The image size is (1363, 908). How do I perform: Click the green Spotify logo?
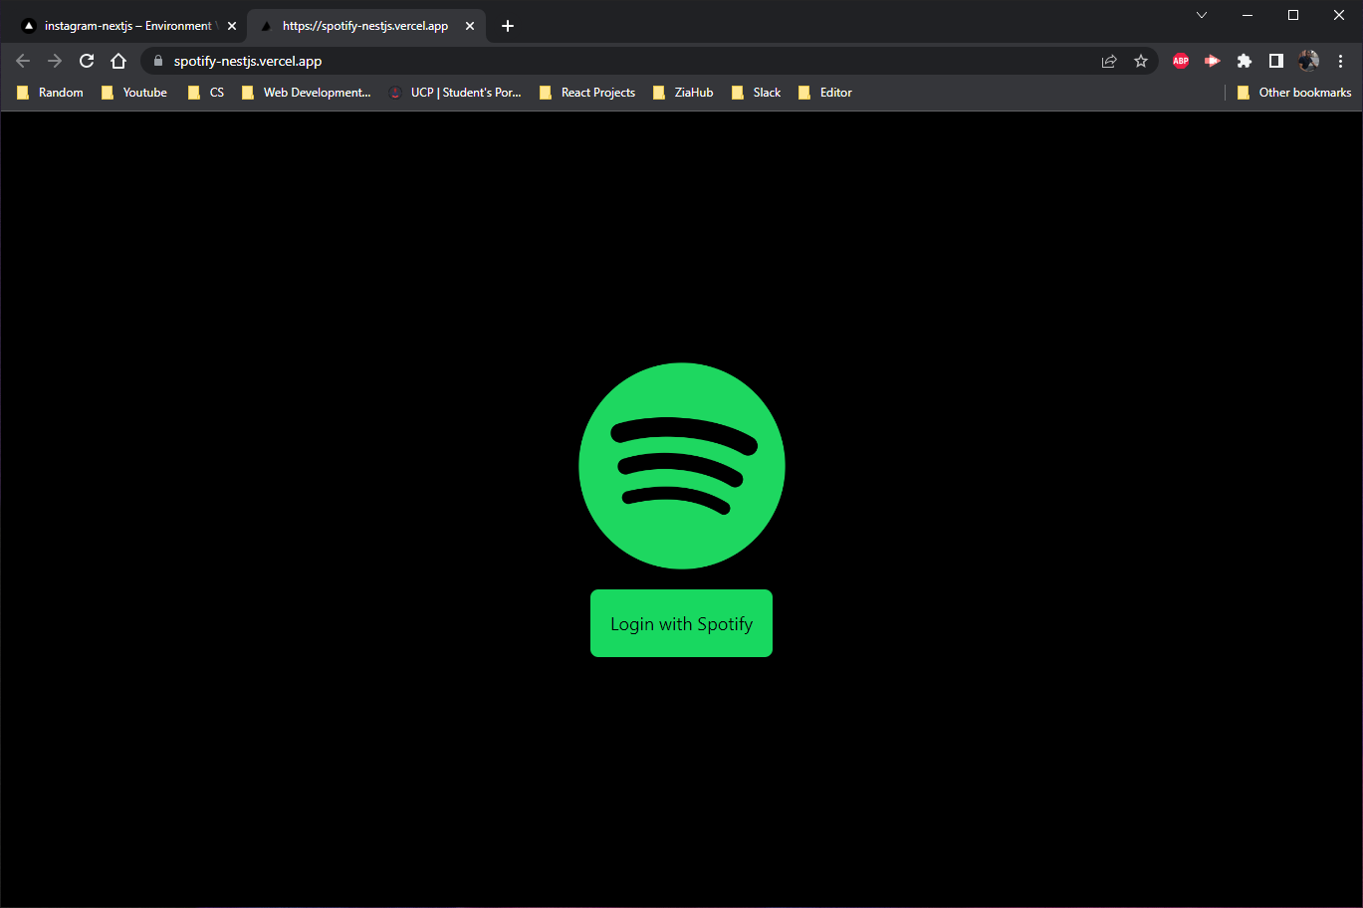[x=682, y=466]
